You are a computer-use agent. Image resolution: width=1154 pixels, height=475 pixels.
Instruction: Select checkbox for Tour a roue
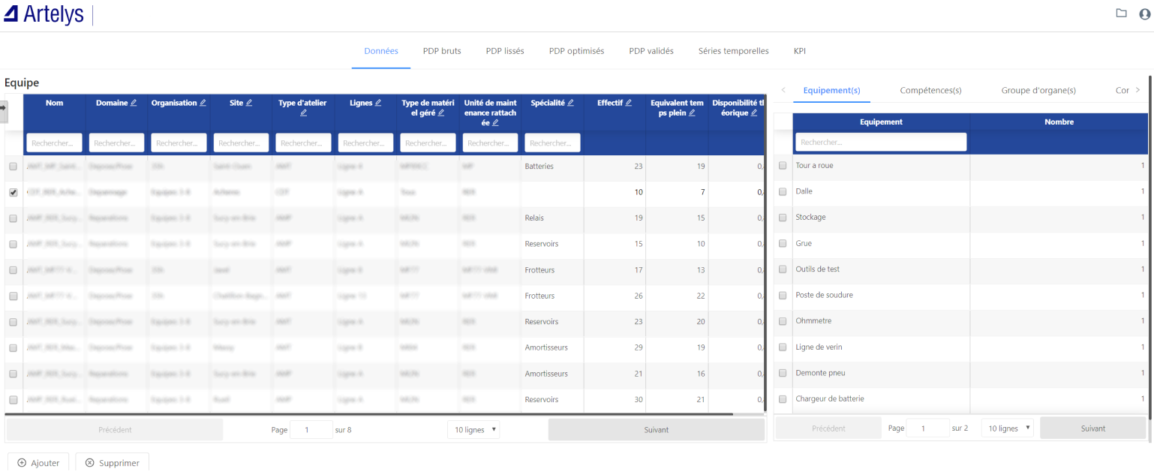783,166
